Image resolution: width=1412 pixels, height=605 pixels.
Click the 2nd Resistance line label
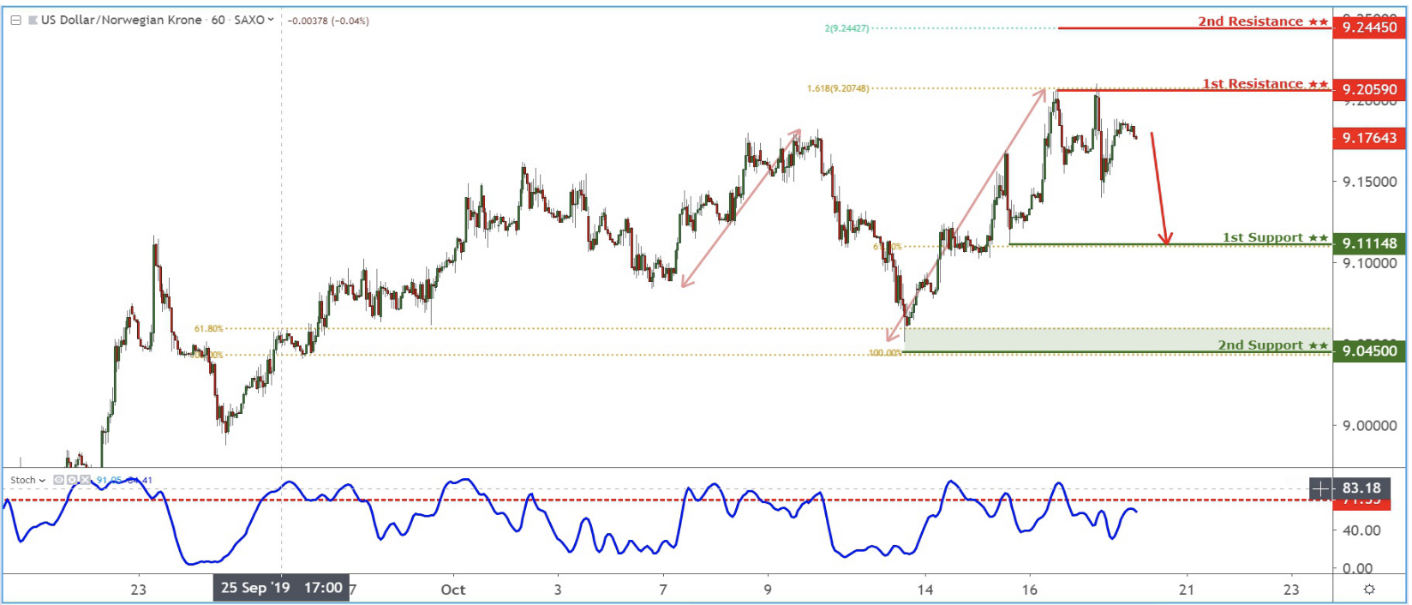(1263, 21)
